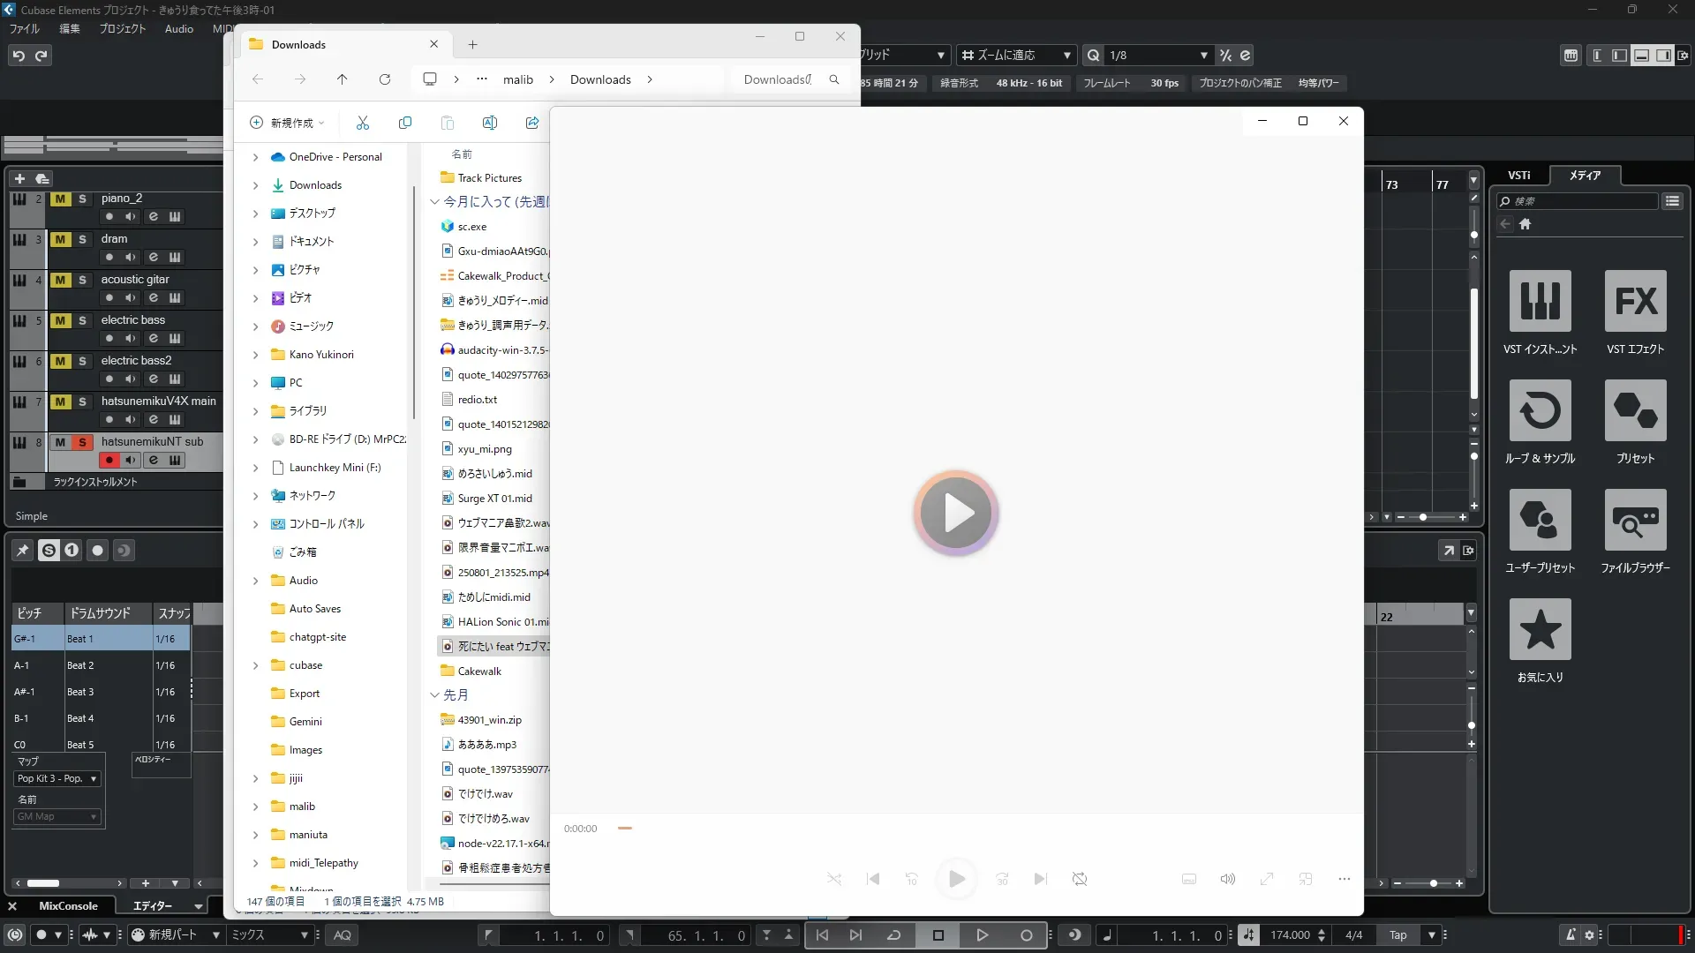Click the cut scissors icon in Explorer

tap(363, 123)
